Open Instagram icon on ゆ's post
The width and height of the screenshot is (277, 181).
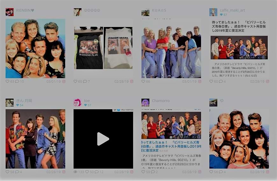pos(267,172)
